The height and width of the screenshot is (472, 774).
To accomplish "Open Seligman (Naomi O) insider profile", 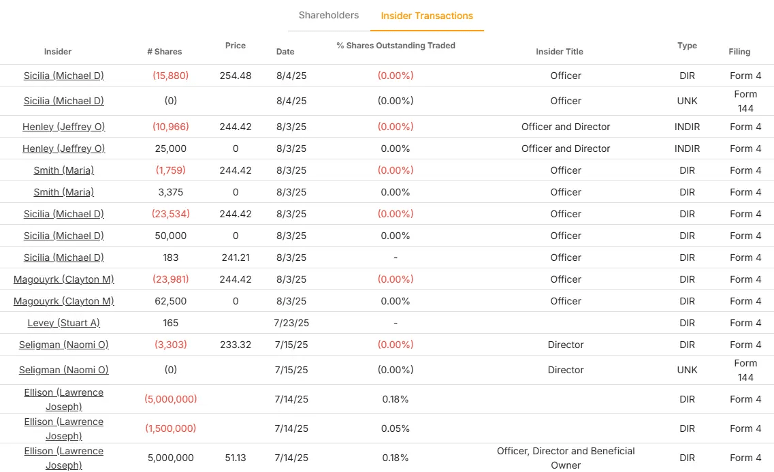I will (63, 345).
